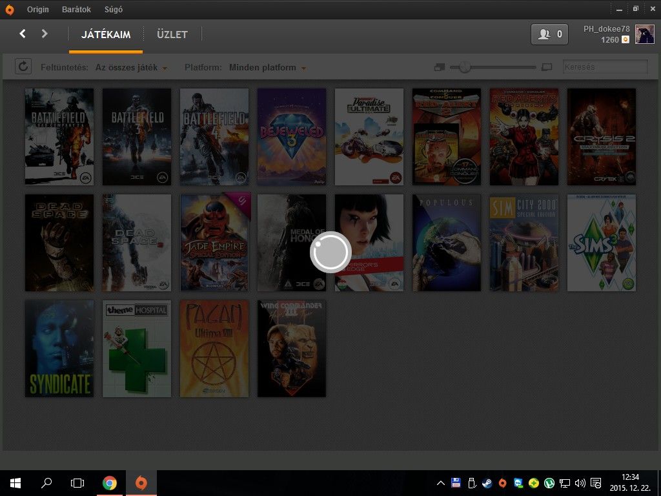Click the small tiles size icon
Image resolution: width=661 pixels, height=496 pixels.
tap(440, 67)
